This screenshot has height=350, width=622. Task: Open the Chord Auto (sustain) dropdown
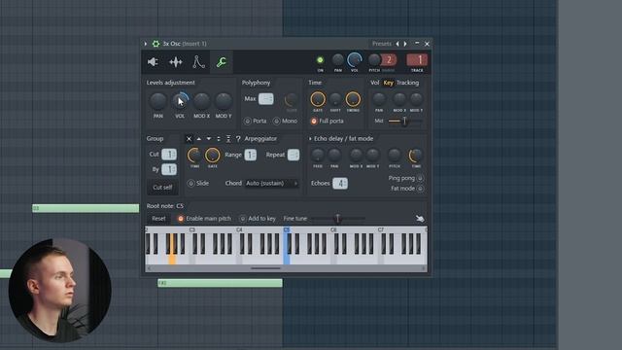[x=272, y=183]
